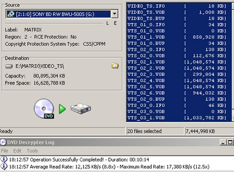The width and height of the screenshot is (234, 172).
Task: Select VIDEO_TS.VOB in the file list
Action: 179,12
